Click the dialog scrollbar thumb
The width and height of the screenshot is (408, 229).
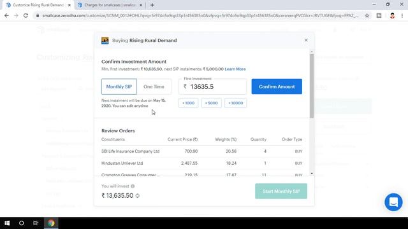(x=312, y=86)
